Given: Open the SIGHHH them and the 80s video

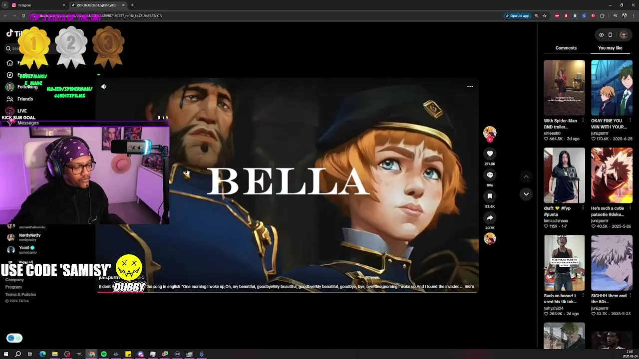Looking at the screenshot, I should (x=612, y=263).
